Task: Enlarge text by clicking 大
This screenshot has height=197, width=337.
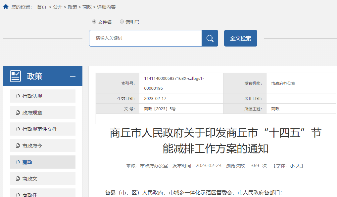Action: point(298,166)
